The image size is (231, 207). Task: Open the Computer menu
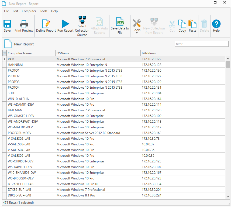tap(29, 11)
